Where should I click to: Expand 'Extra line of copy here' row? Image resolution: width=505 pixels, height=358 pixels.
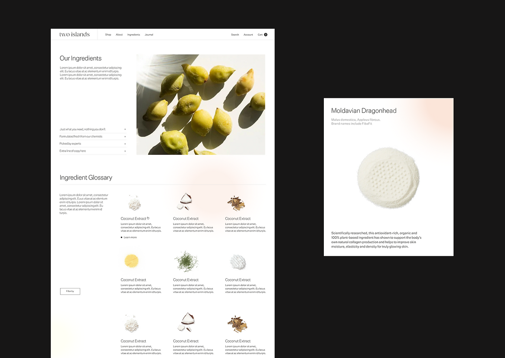(x=93, y=151)
